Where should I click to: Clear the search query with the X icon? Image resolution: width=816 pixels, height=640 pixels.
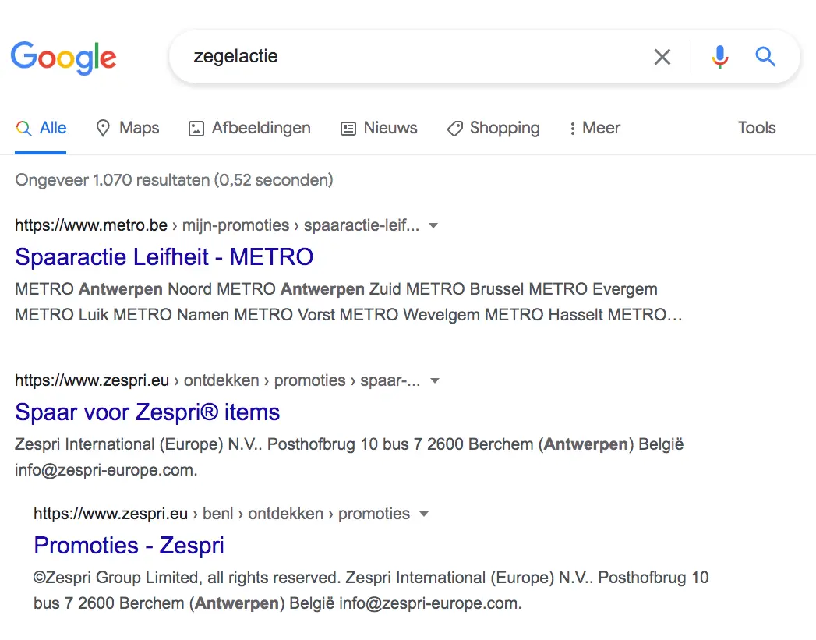(x=662, y=56)
